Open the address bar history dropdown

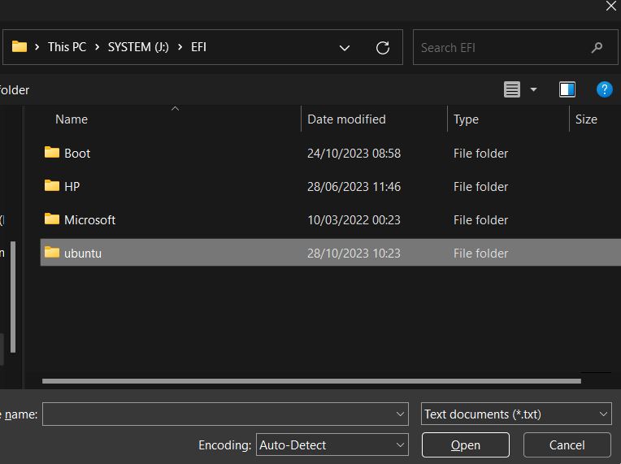(x=345, y=48)
